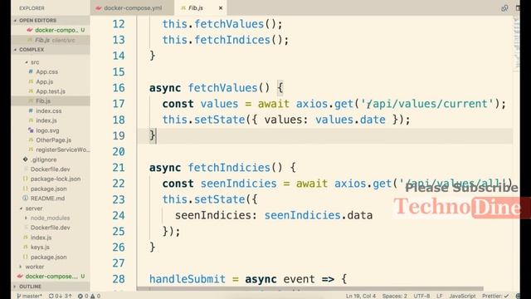Image resolution: width=531 pixels, height=299 pixels.
Task: Click 'fetchIndicies' function name line 21
Action: 229,168
